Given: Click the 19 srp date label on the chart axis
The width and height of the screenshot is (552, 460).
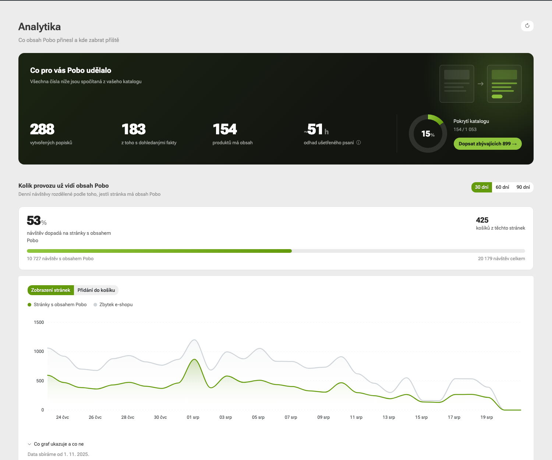Looking at the screenshot, I should pos(486,417).
